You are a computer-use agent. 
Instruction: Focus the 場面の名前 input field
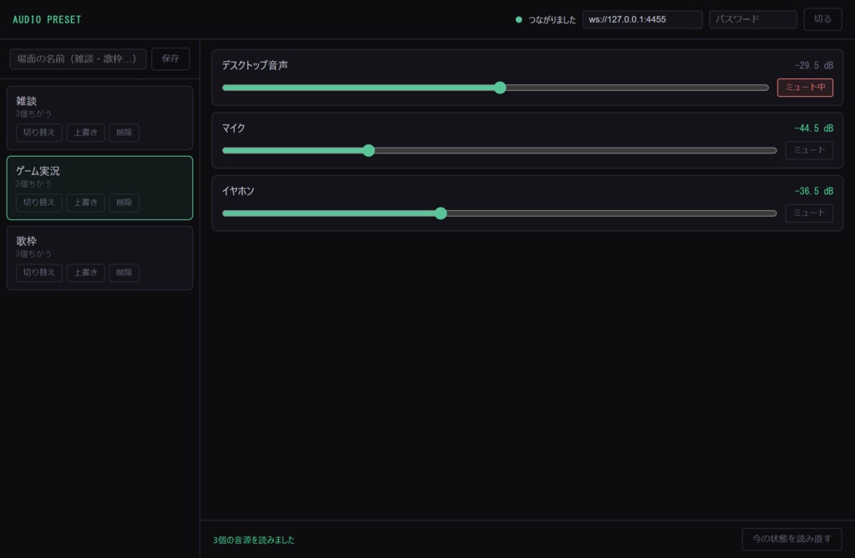point(78,59)
